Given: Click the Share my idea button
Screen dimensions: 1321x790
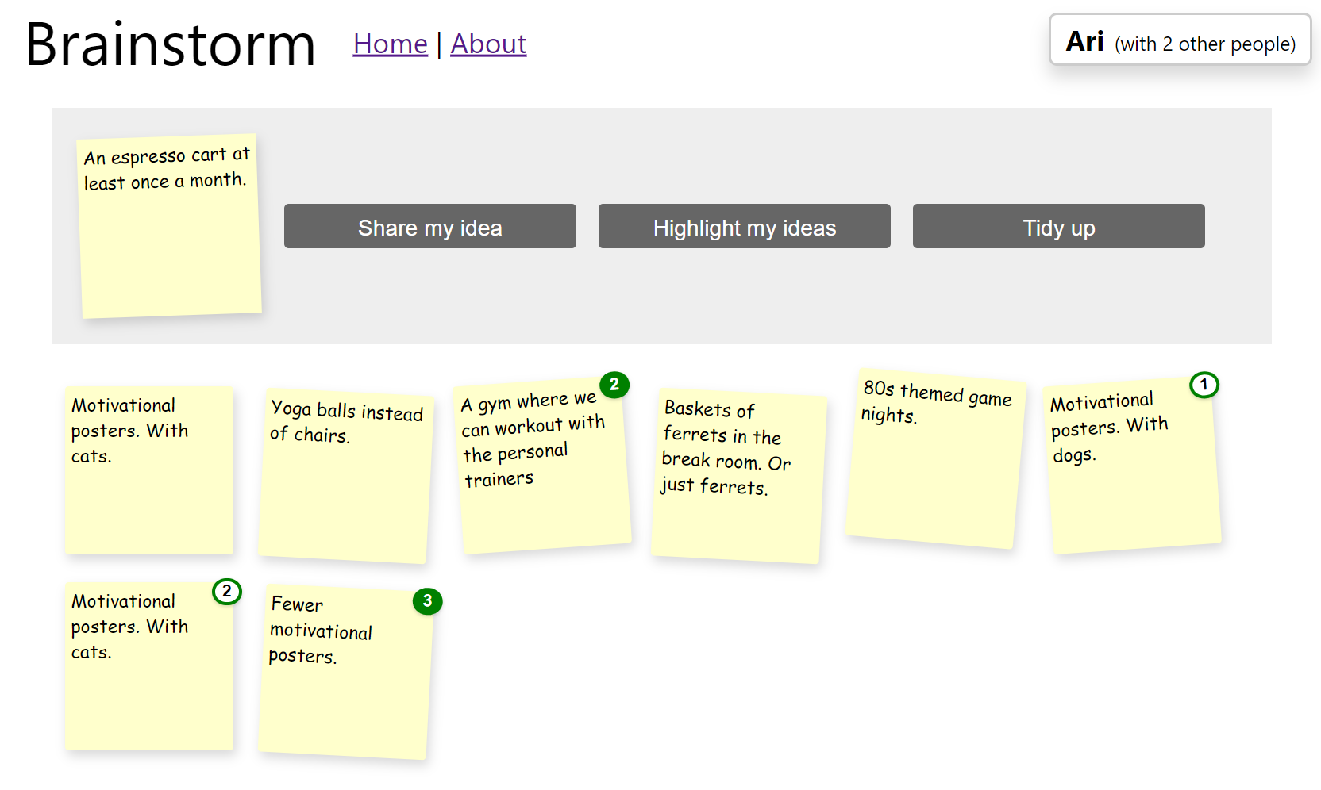Looking at the screenshot, I should (x=430, y=227).
